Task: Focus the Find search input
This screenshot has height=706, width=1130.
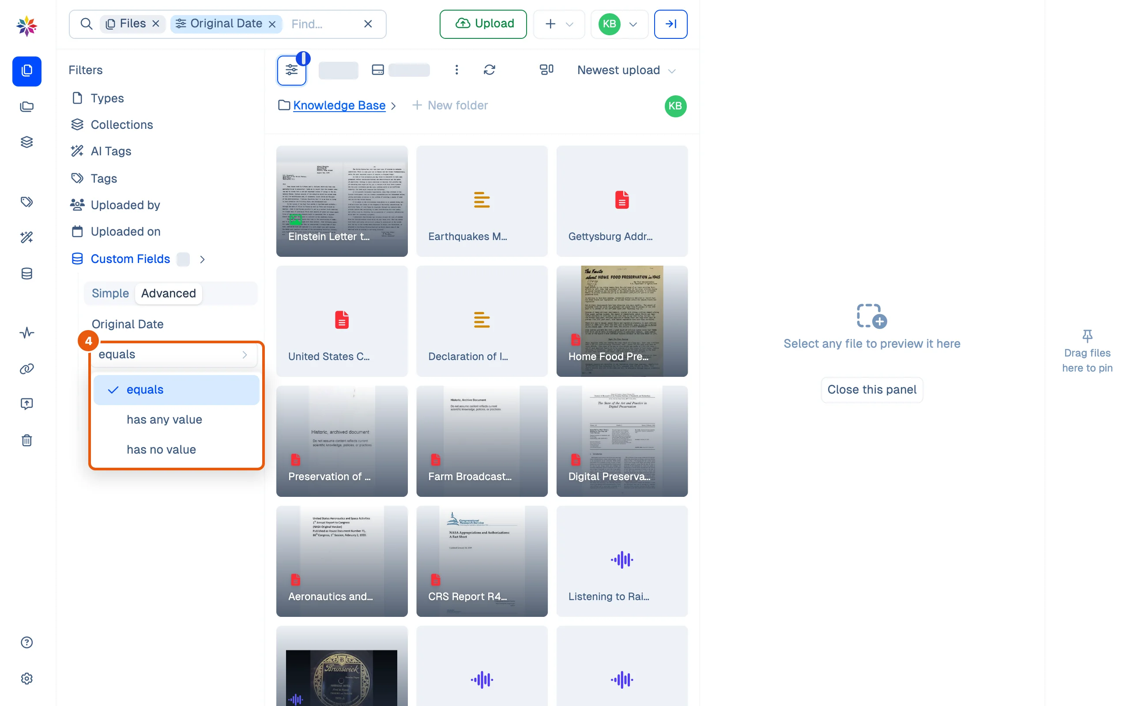Action: (322, 24)
